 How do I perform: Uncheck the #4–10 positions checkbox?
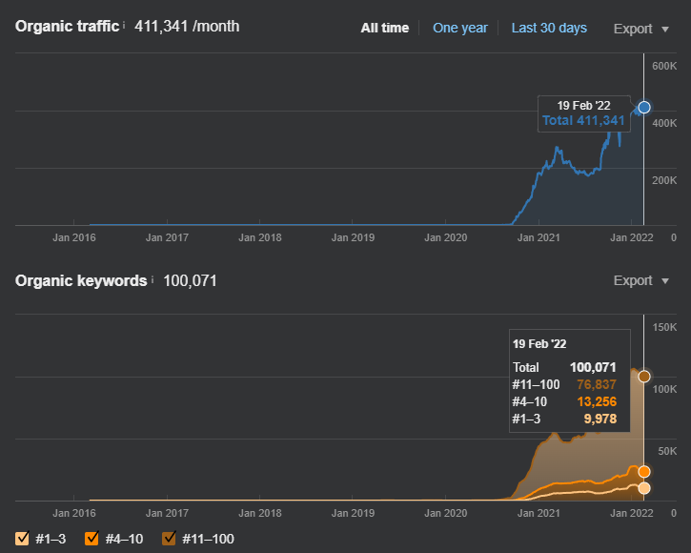91,538
